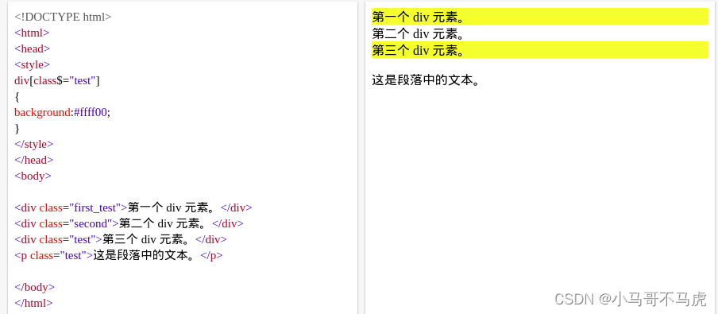Click the closing </head> tag line

click(x=34, y=160)
